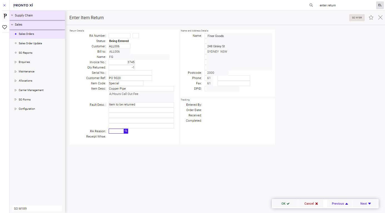This screenshot has width=385, height=213.
Task: Open the Next button dropdown arrow
Action: (369, 204)
